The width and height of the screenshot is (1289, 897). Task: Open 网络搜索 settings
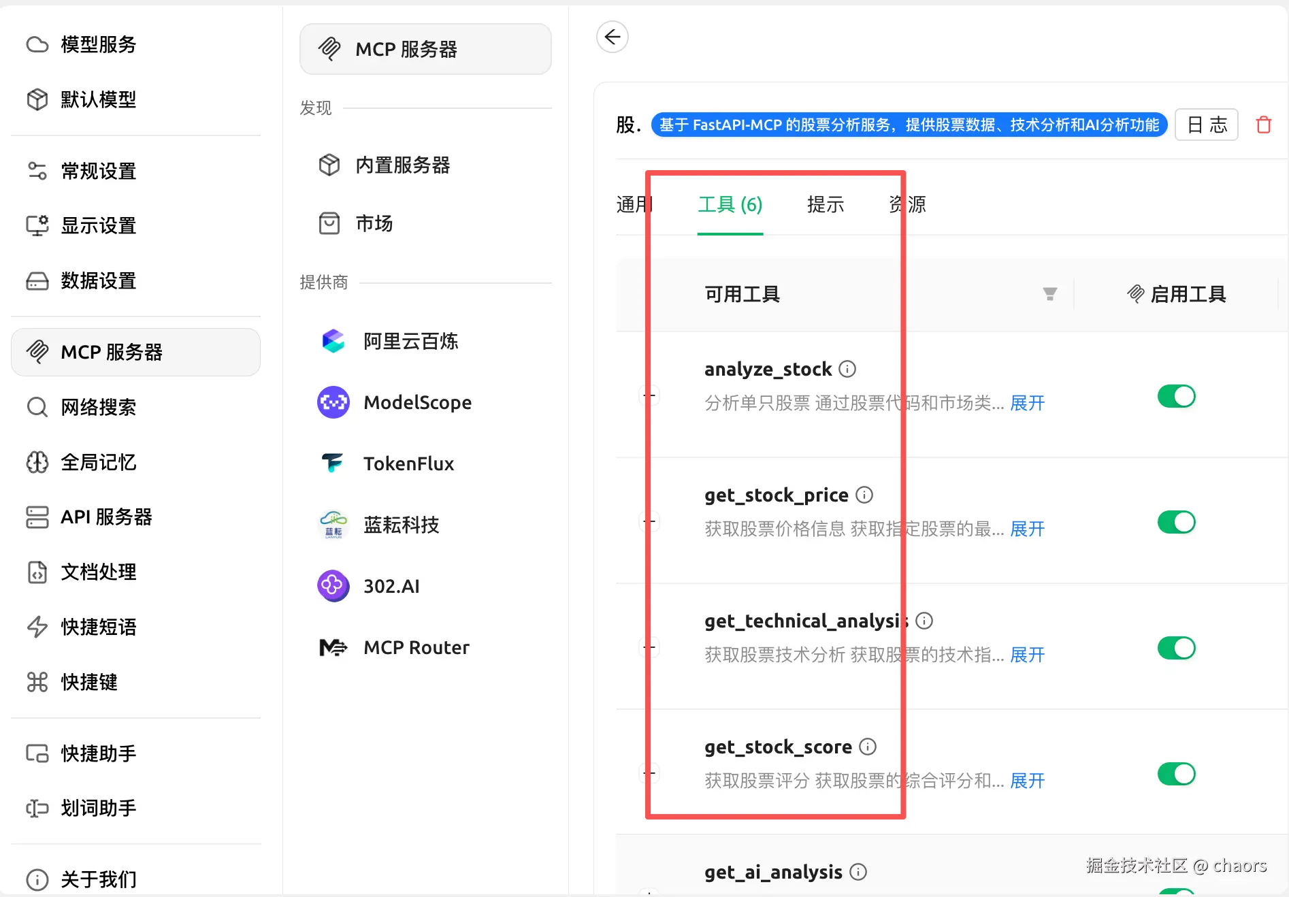135,407
